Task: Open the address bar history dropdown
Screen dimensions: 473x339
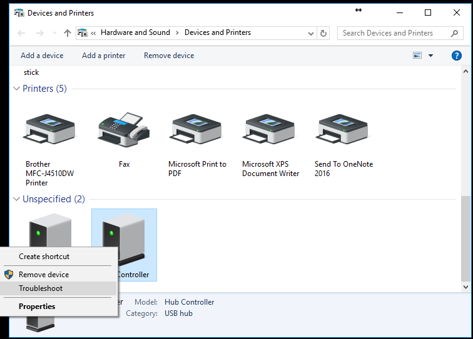Action: (x=311, y=34)
